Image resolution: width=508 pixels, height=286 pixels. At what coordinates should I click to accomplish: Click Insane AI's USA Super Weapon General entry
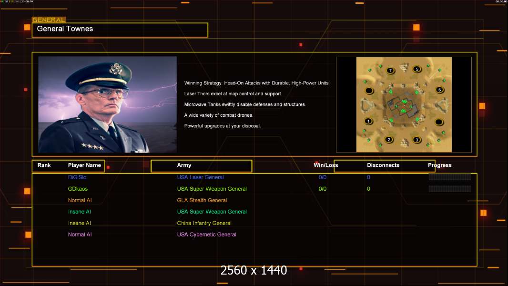(212, 212)
